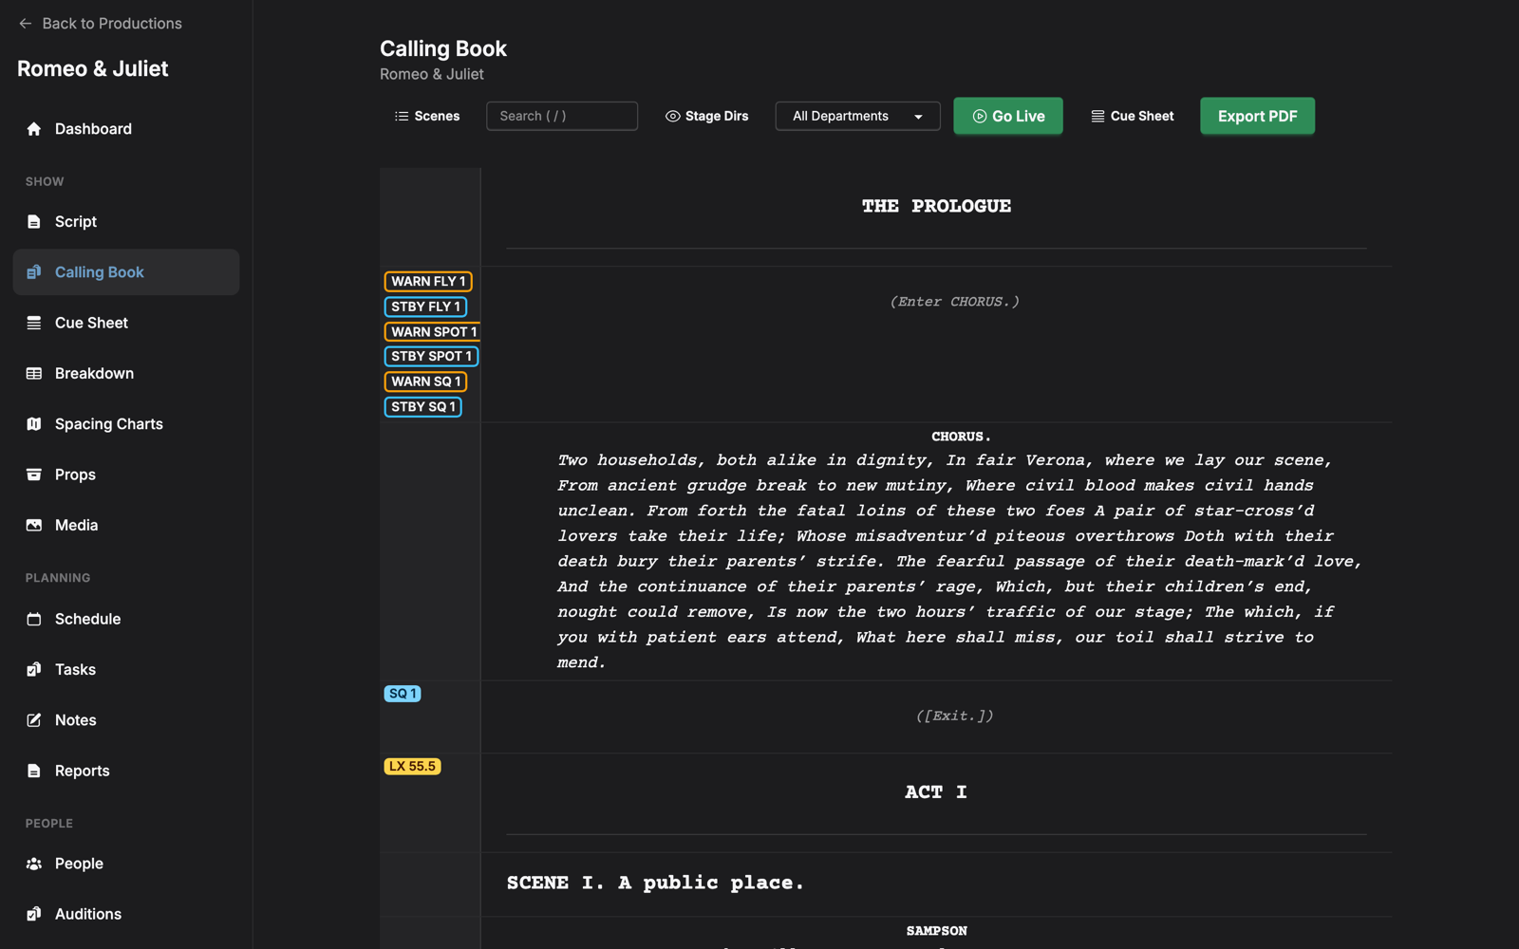Focus the Search input field
This screenshot has height=949, width=1519.
[562, 116]
